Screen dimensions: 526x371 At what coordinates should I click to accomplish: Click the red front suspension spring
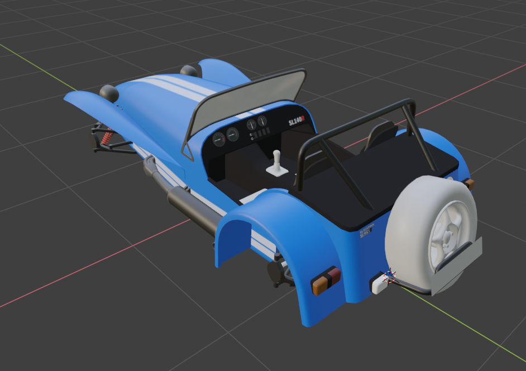pos(107,137)
